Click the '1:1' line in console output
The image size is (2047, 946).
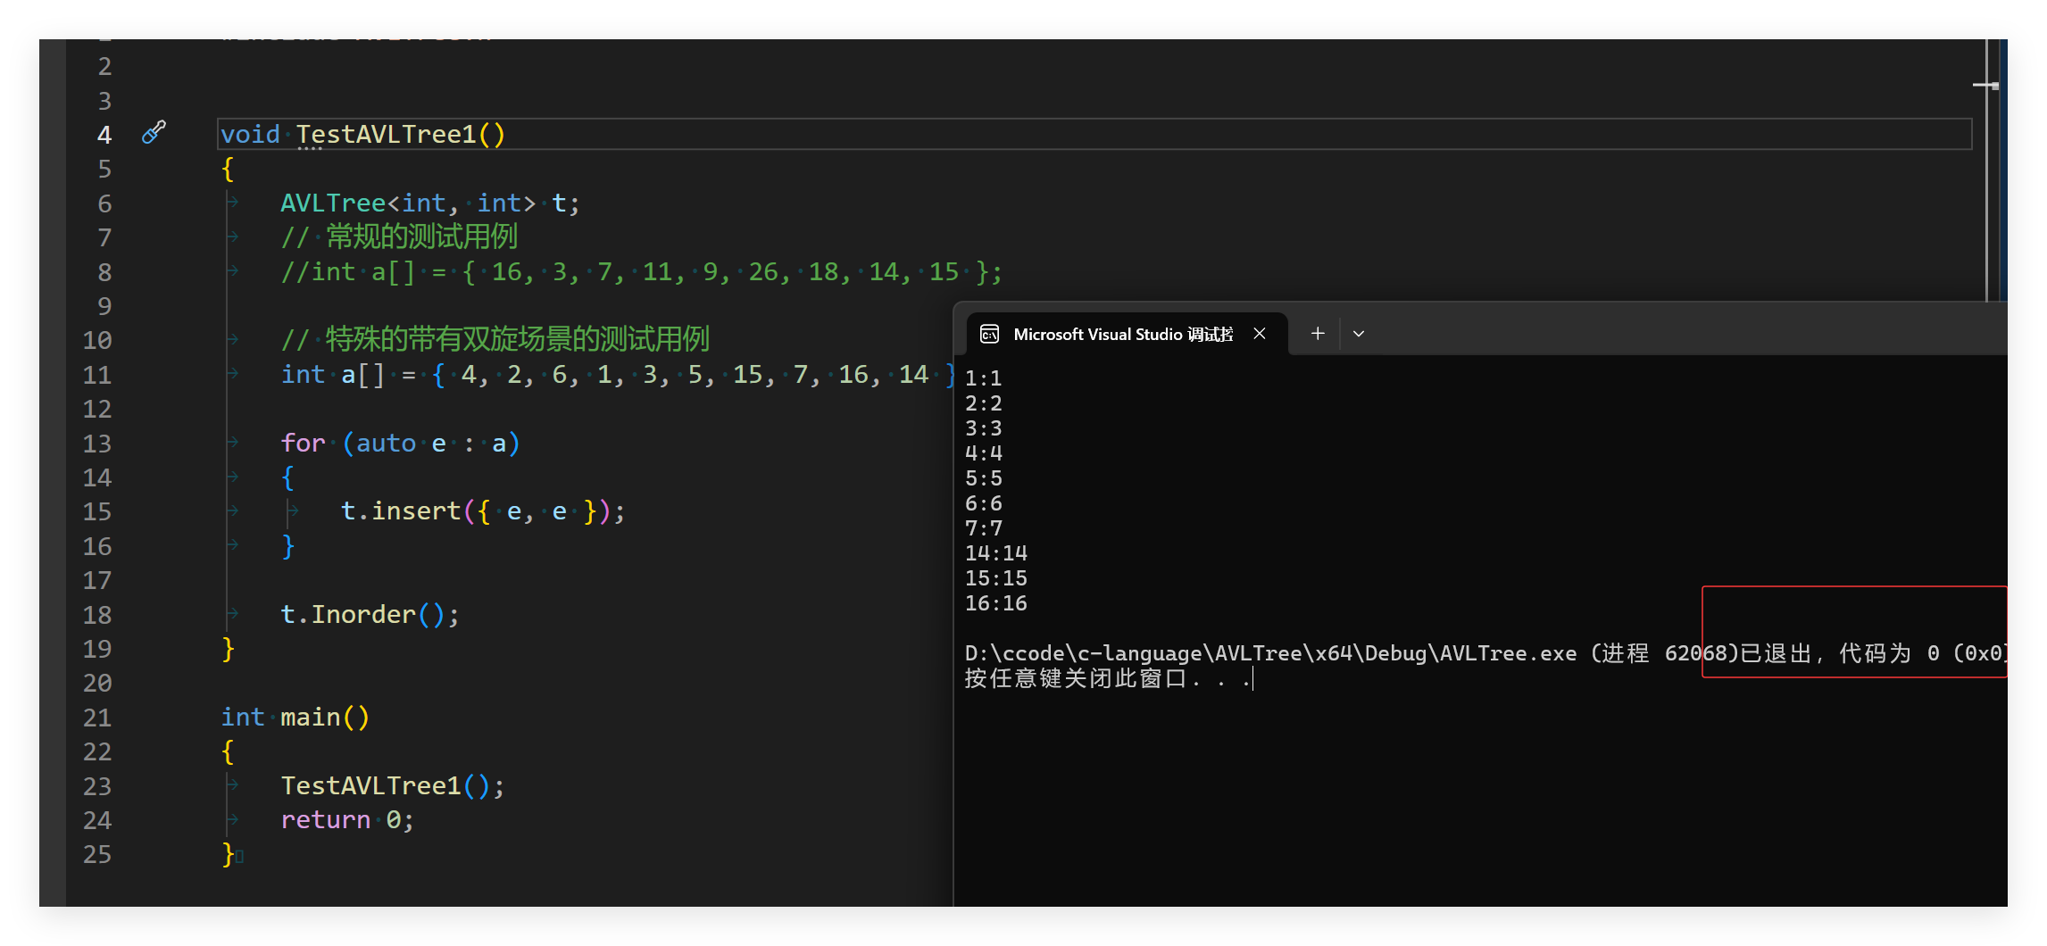coord(983,378)
